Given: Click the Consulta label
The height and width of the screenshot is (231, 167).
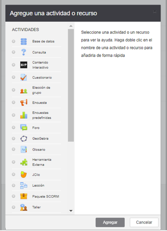Looking at the screenshot, I should point(39,52).
